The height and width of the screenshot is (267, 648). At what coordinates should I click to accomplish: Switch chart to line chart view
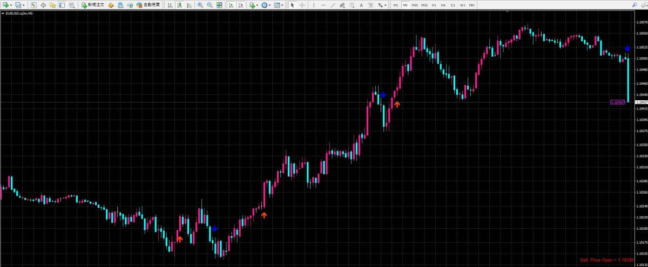click(x=189, y=5)
